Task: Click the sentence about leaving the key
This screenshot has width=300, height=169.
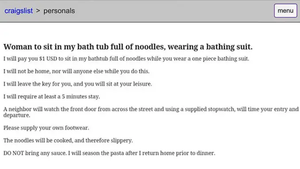Action: click(x=78, y=84)
